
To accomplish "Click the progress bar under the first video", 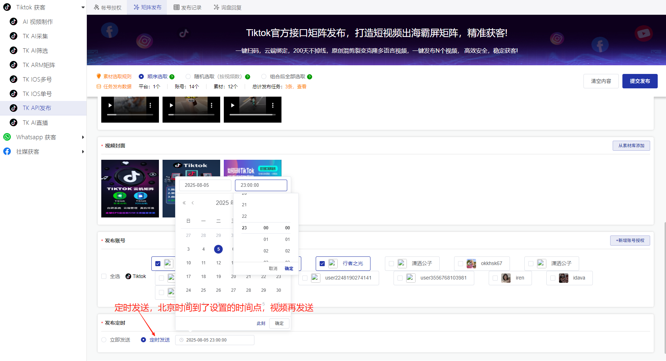I will (x=130, y=115).
